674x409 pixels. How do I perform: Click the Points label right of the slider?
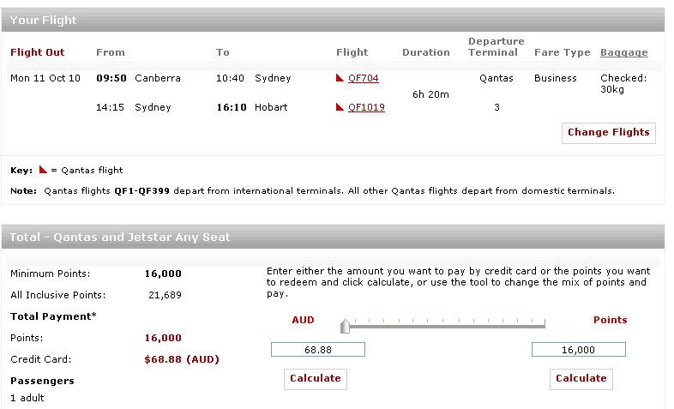coord(611,320)
